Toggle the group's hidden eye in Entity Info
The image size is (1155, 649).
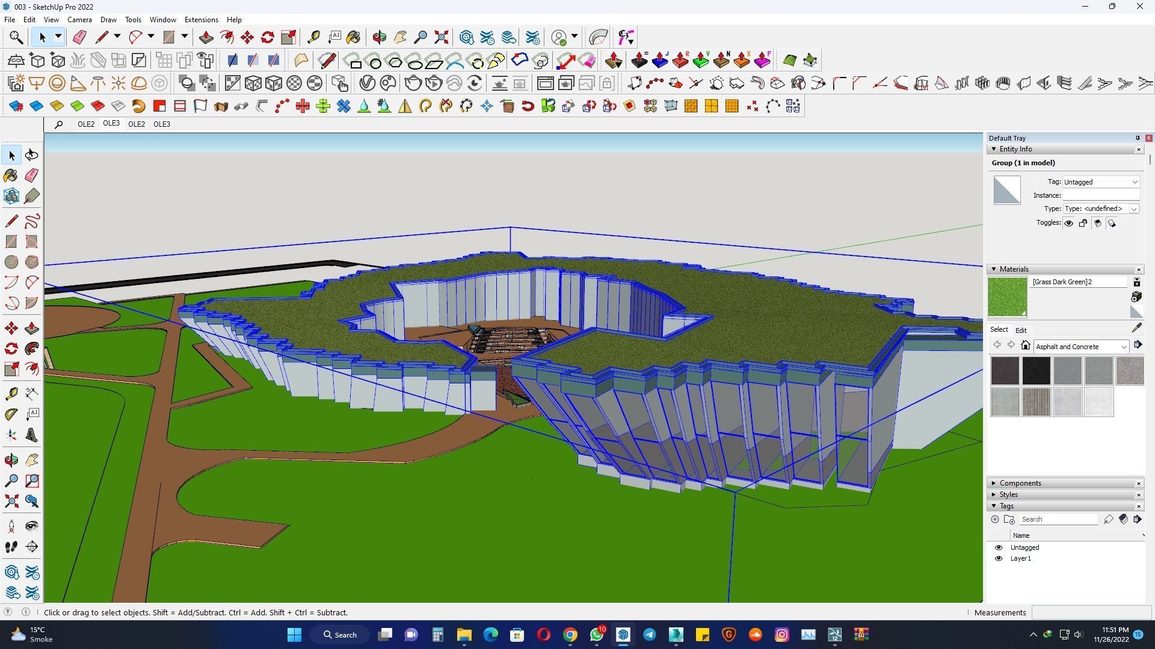pos(1069,223)
